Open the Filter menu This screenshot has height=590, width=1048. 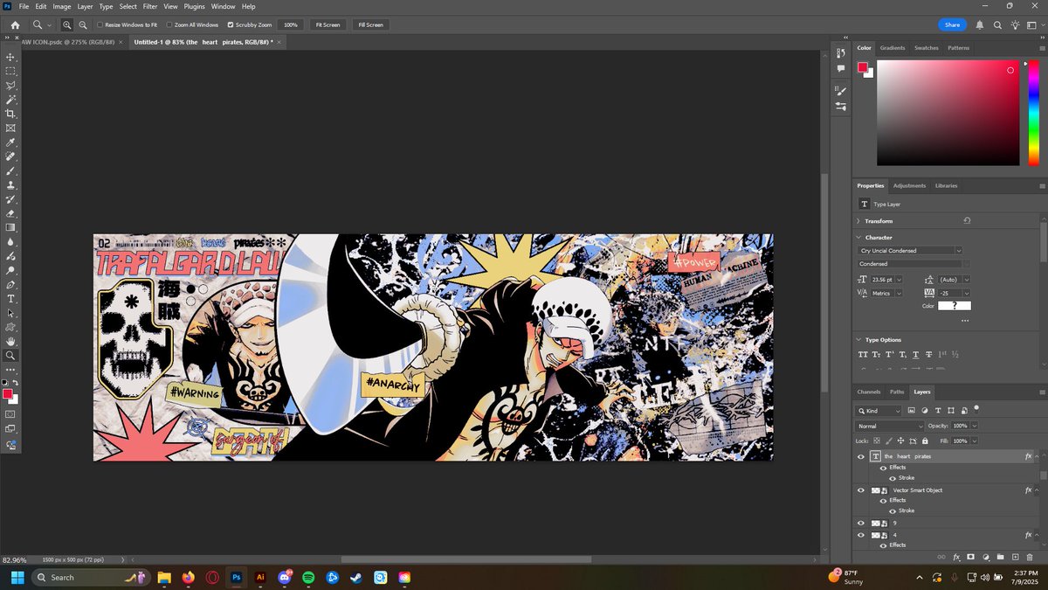click(x=150, y=6)
